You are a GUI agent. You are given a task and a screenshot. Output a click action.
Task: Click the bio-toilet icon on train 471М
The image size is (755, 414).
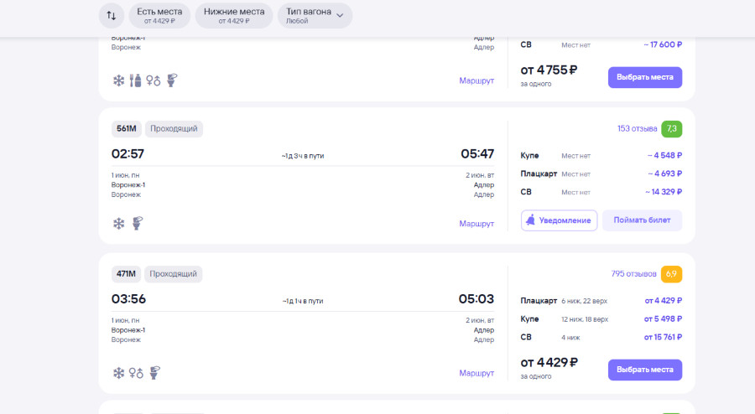point(155,373)
